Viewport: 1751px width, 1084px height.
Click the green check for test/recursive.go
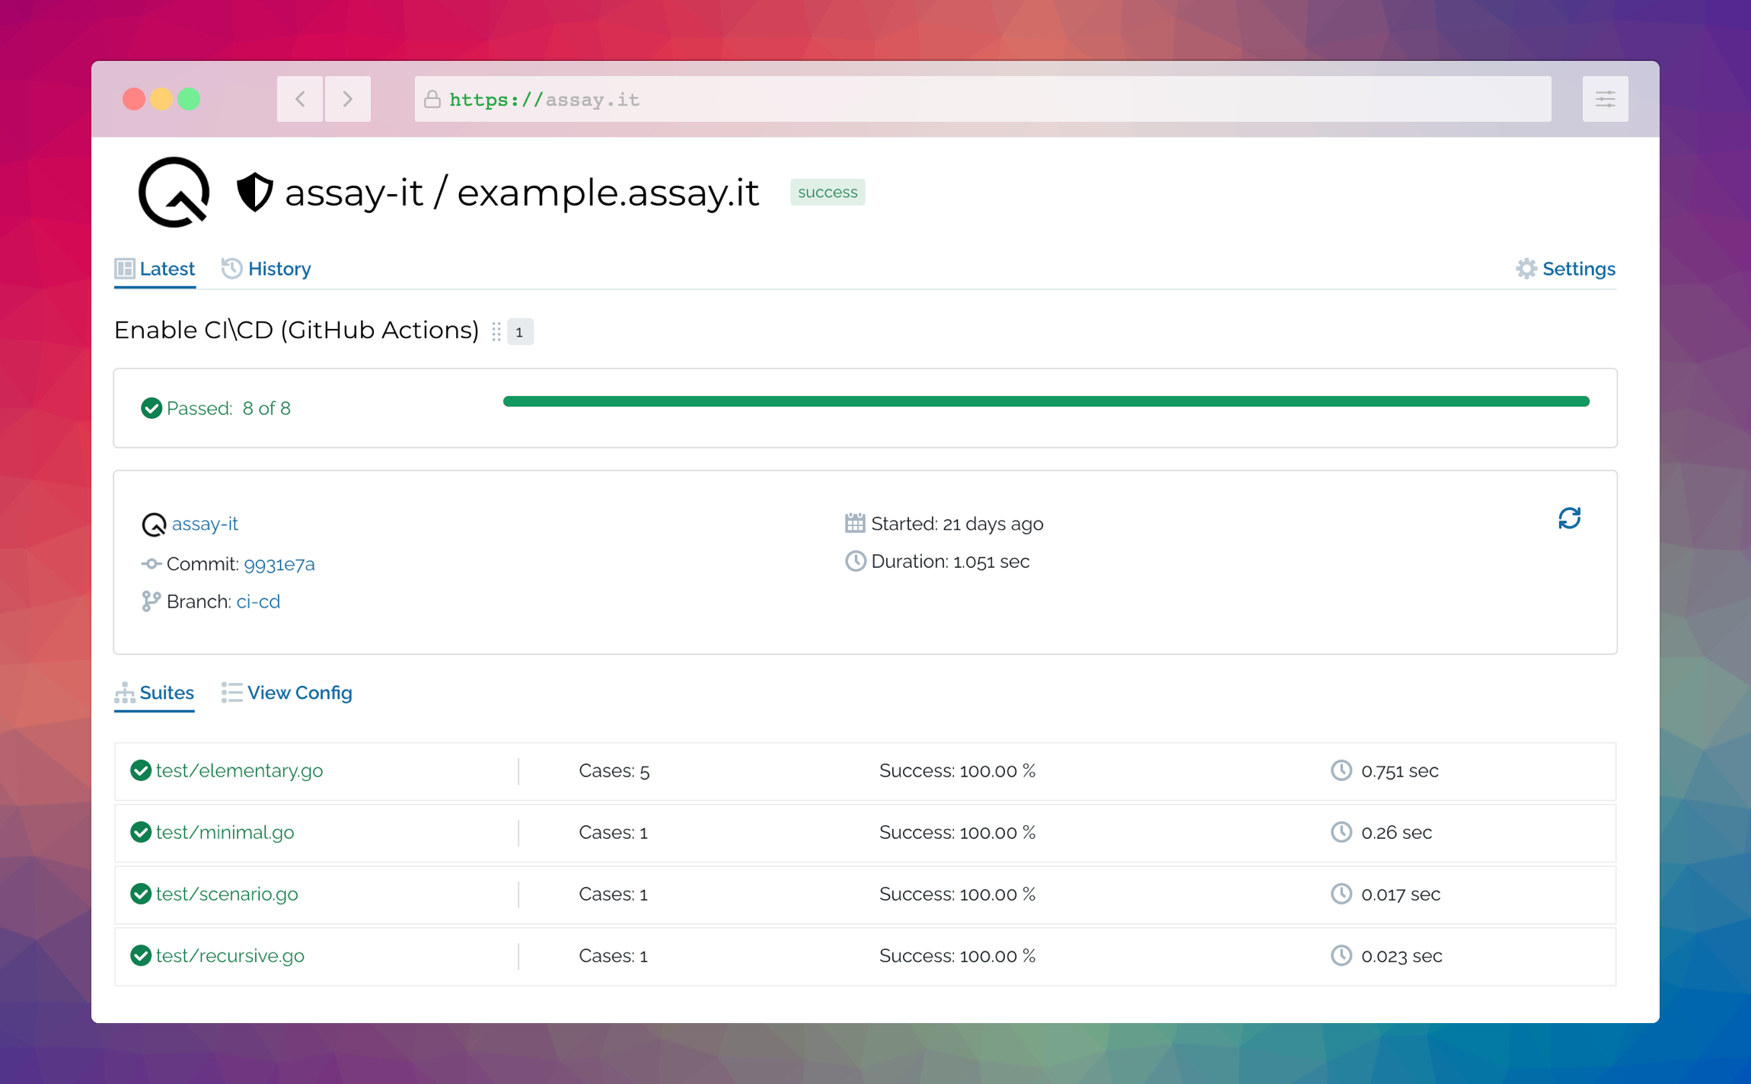pyautogui.click(x=141, y=955)
